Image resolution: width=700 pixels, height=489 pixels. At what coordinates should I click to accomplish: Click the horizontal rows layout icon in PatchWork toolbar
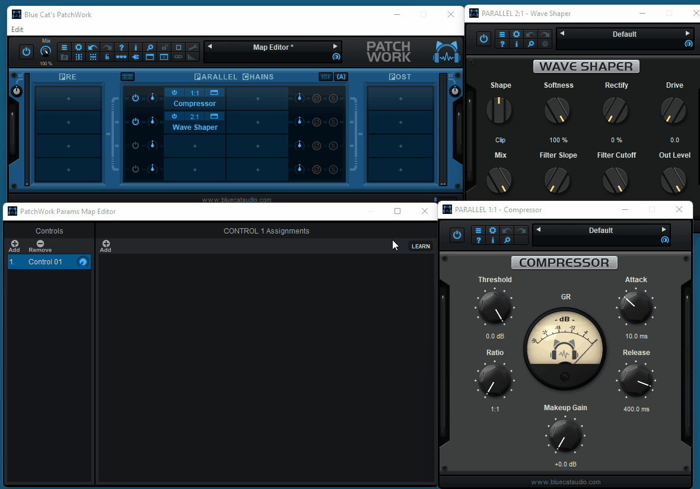[x=93, y=57]
